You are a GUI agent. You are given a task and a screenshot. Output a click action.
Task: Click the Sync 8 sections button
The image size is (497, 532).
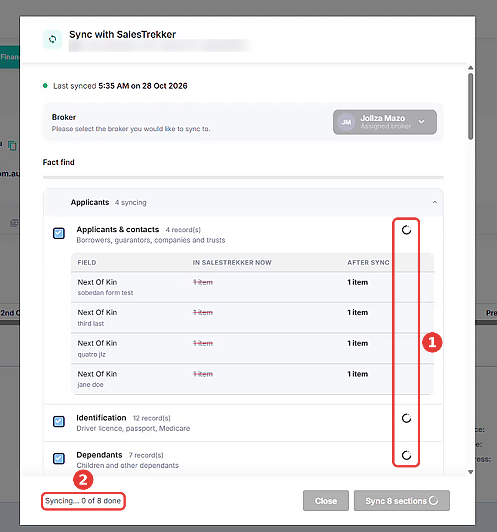tap(401, 501)
